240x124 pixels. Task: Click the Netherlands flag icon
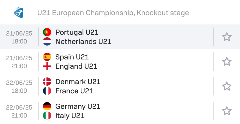(47, 41)
